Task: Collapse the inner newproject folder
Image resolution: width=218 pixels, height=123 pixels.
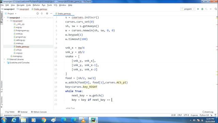Action: (x=8, y=21)
